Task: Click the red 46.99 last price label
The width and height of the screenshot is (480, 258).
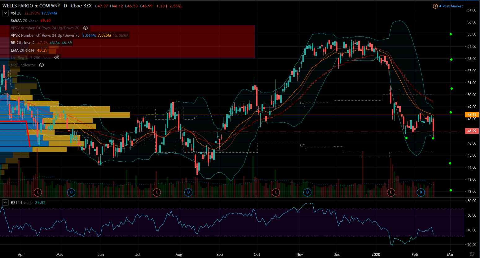Action: click(x=472, y=131)
